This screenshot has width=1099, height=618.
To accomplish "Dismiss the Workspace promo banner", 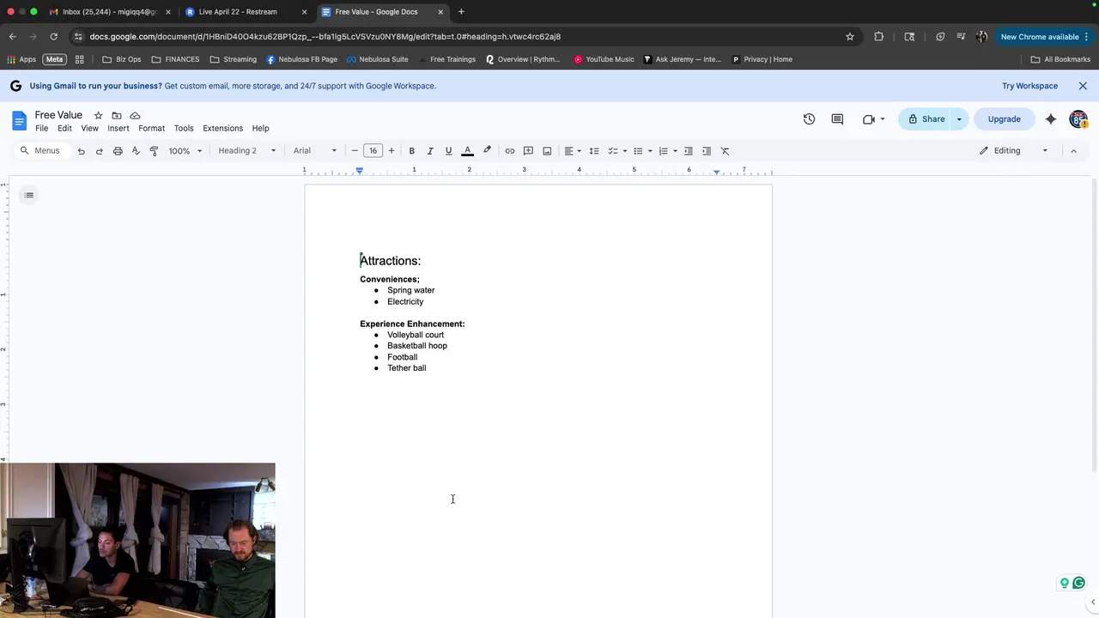I will click(1083, 86).
